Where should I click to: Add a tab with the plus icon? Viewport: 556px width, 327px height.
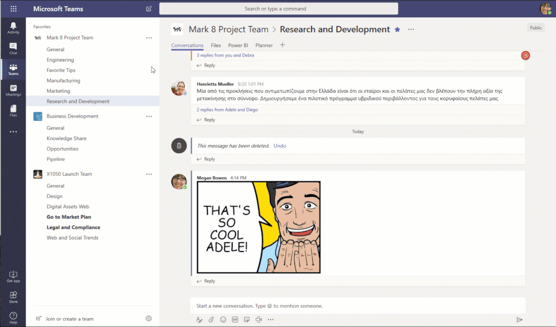(282, 45)
